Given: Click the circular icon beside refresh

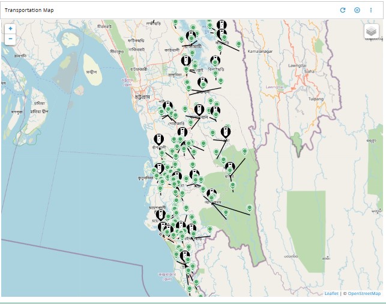Looking at the screenshot, I should [357, 10].
